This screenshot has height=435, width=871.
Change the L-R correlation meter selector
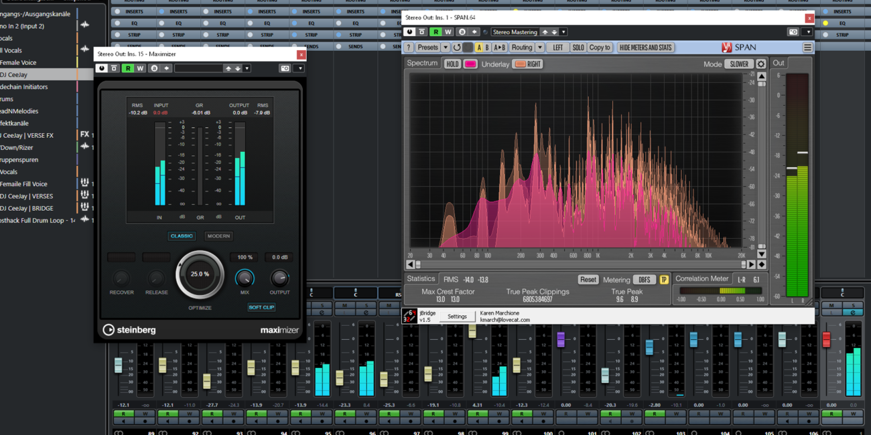742,280
